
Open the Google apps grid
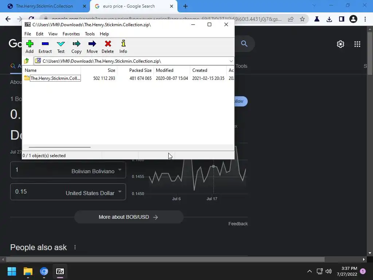(x=357, y=44)
